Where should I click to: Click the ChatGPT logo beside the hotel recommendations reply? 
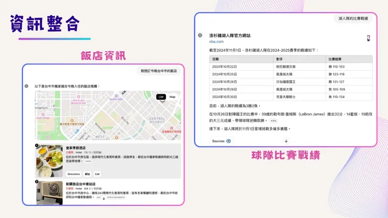(26, 86)
